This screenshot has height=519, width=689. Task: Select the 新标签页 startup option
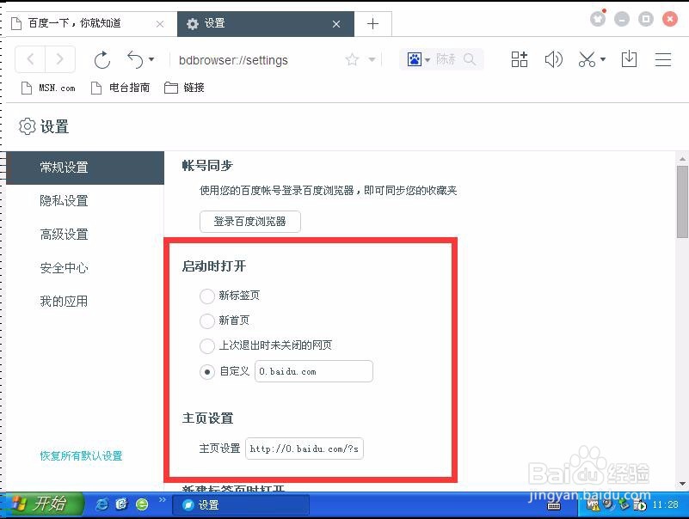pos(207,295)
